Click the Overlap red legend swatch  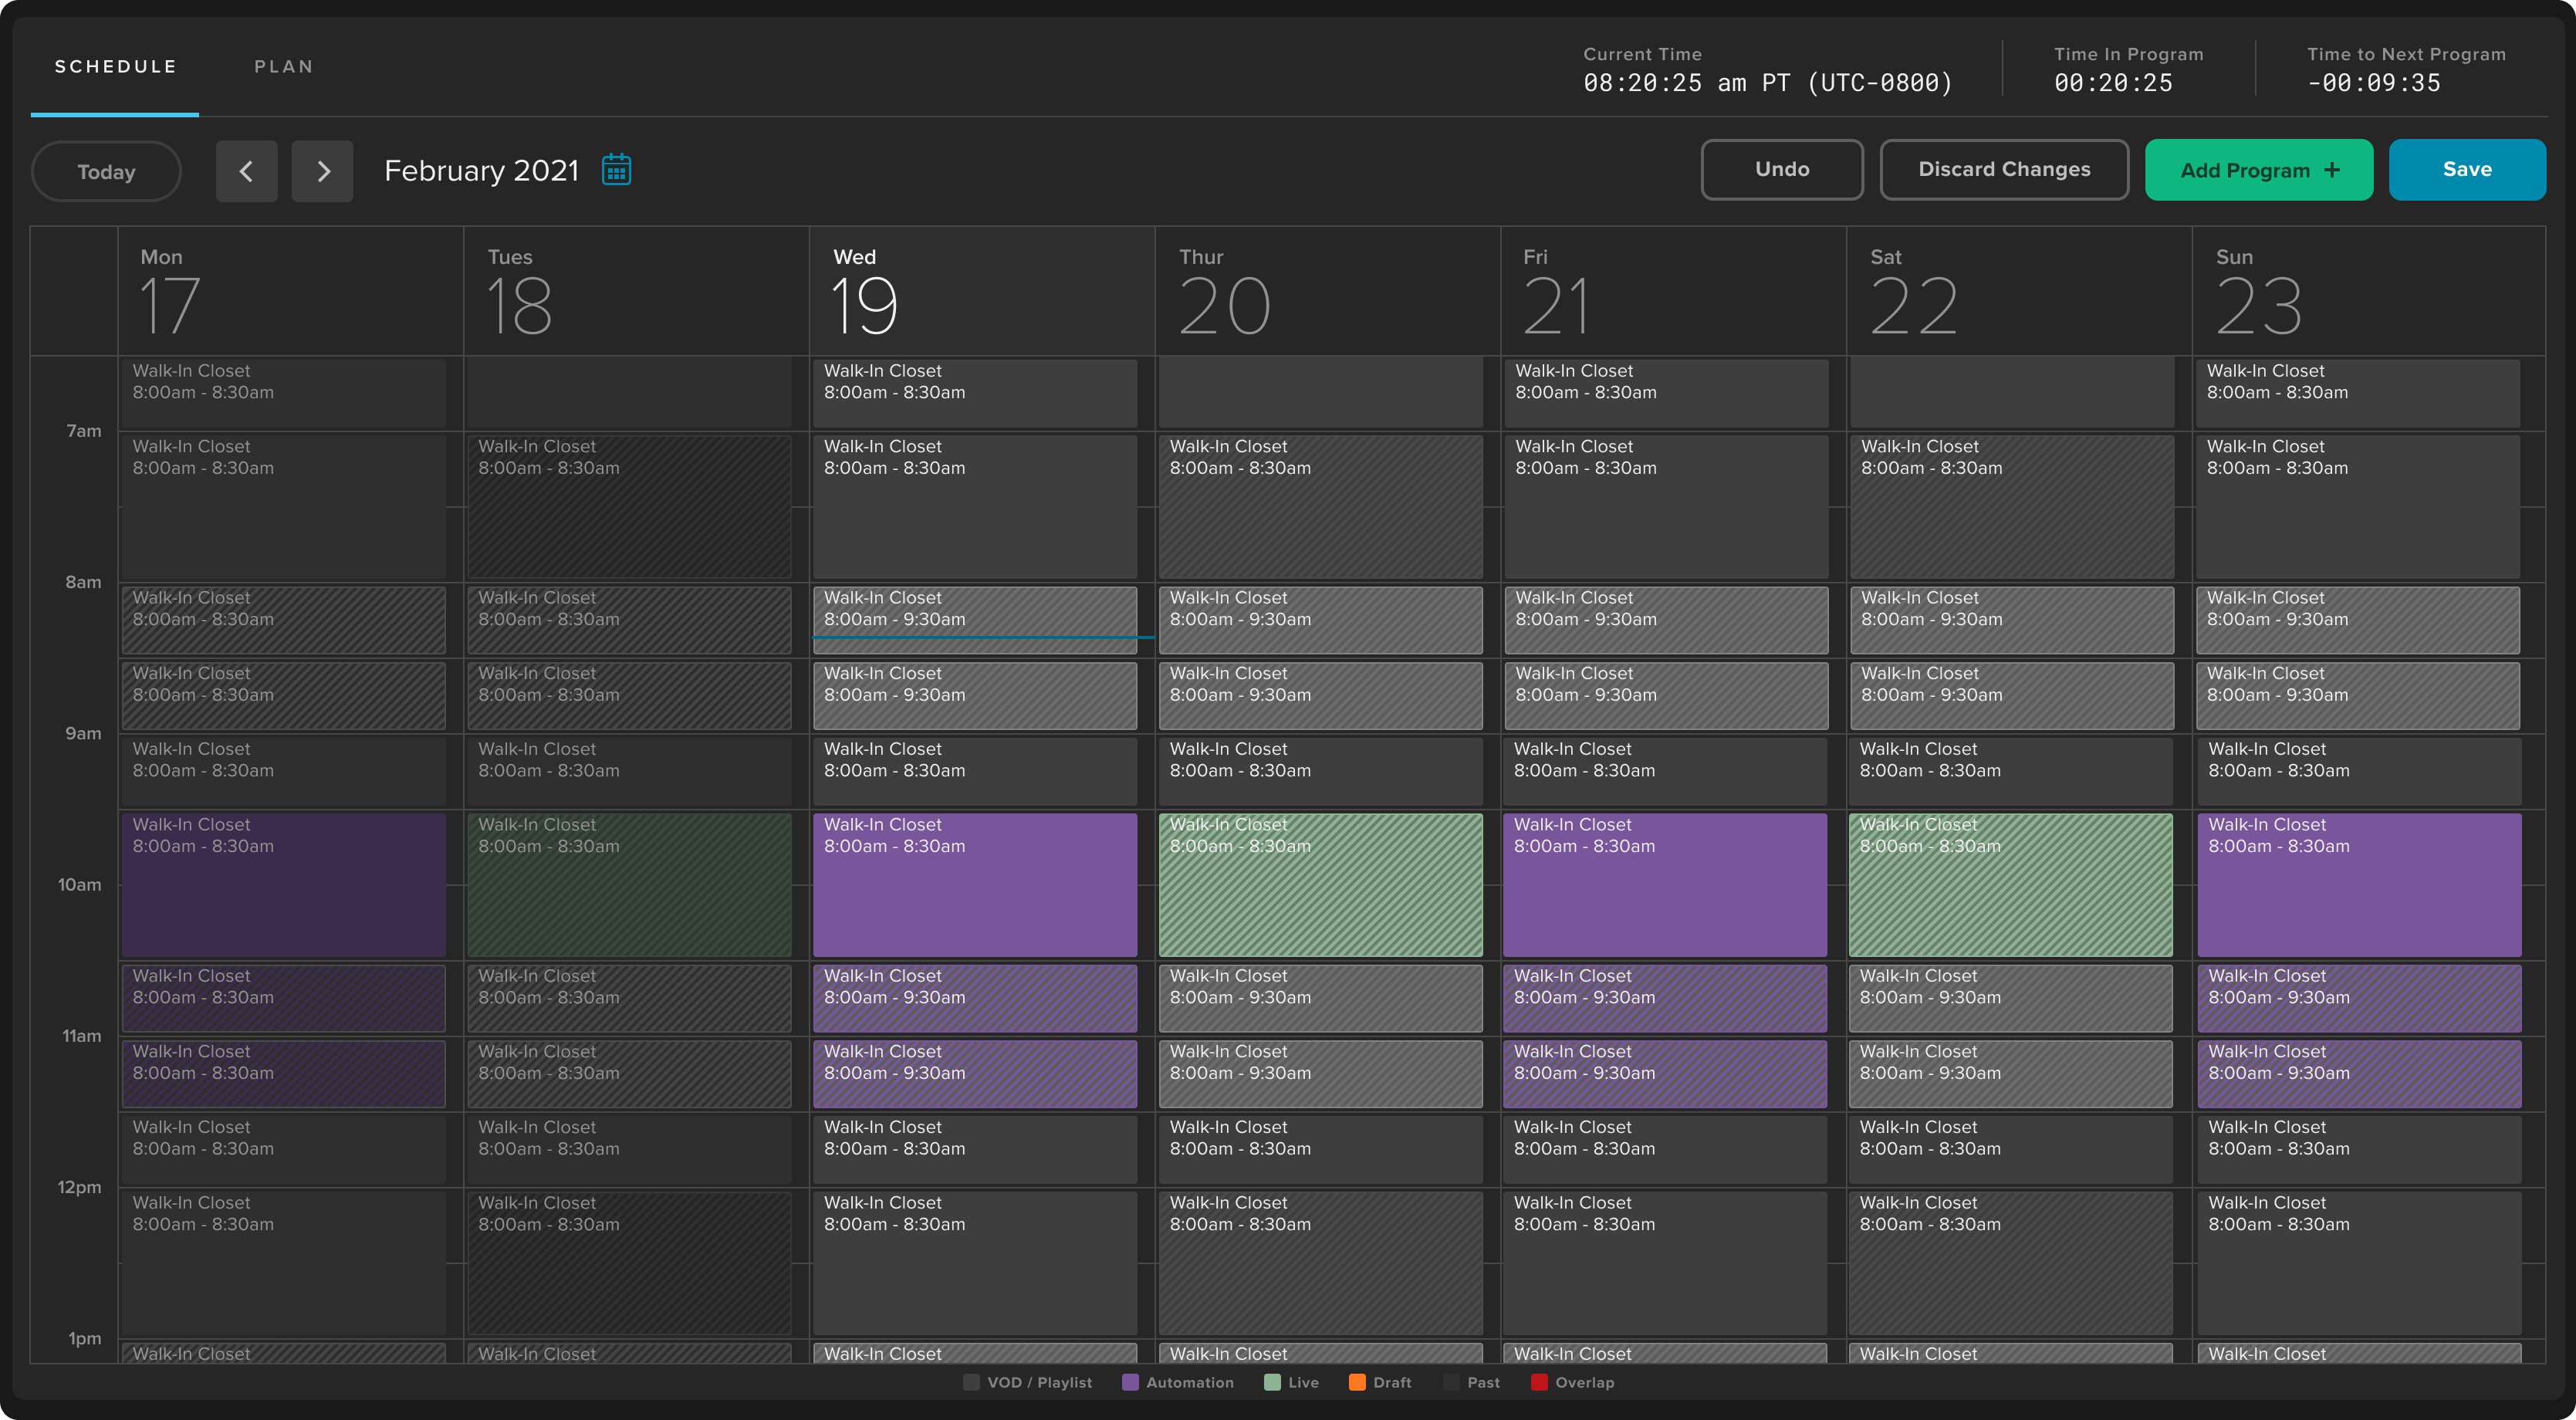(x=1539, y=1382)
